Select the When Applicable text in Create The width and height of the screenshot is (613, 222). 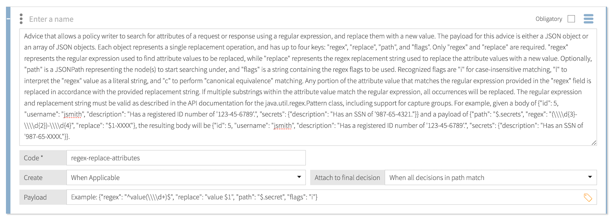[95, 178]
